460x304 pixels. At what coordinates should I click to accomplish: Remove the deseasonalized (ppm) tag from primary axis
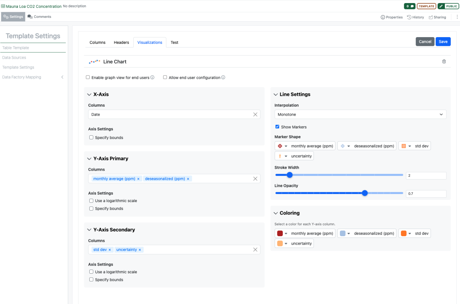(x=188, y=179)
